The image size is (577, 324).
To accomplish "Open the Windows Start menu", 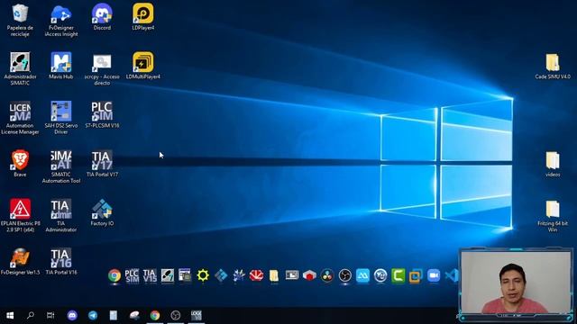I will coord(10,315).
